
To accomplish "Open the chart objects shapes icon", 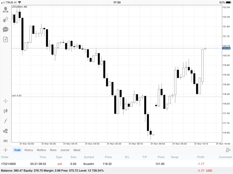I will click(x=5, y=131).
